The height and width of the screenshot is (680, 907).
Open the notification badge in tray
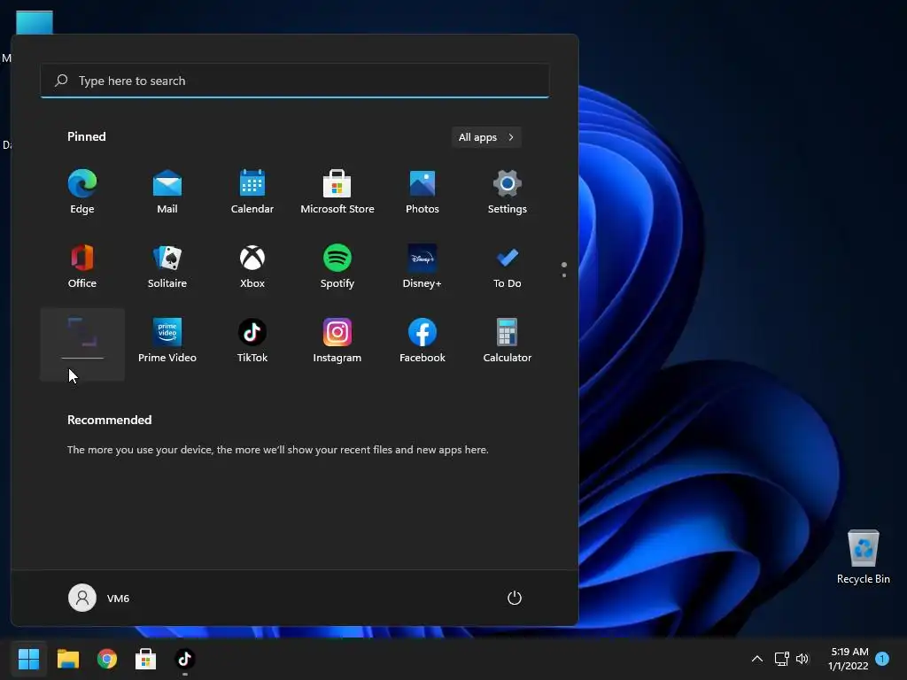coord(882,658)
